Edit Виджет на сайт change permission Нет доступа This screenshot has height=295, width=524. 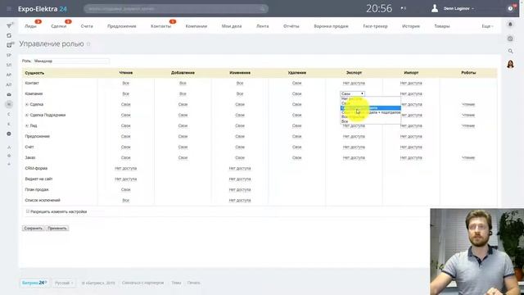coord(240,179)
